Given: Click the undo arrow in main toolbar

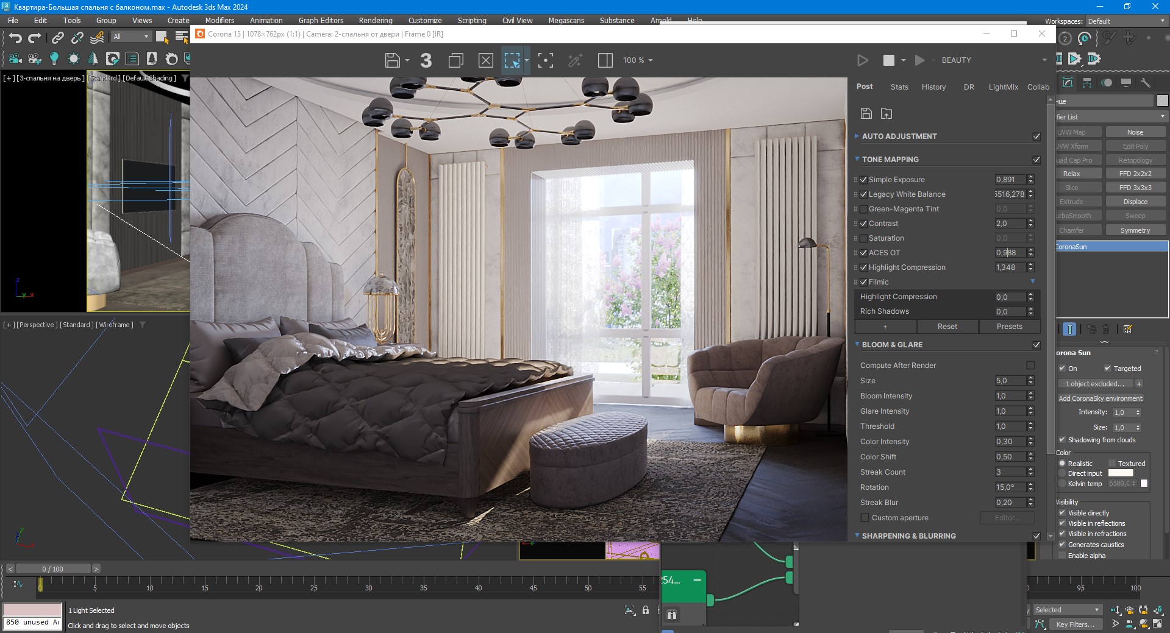Looking at the screenshot, I should point(15,38).
